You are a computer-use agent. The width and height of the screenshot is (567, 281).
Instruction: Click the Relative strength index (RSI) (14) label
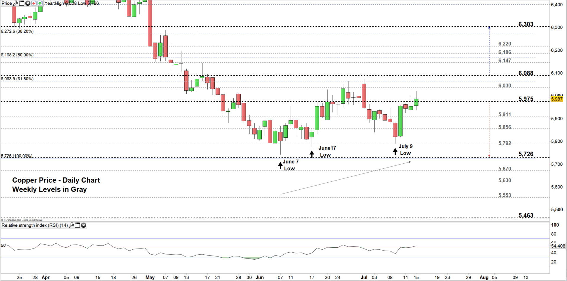tap(35, 225)
